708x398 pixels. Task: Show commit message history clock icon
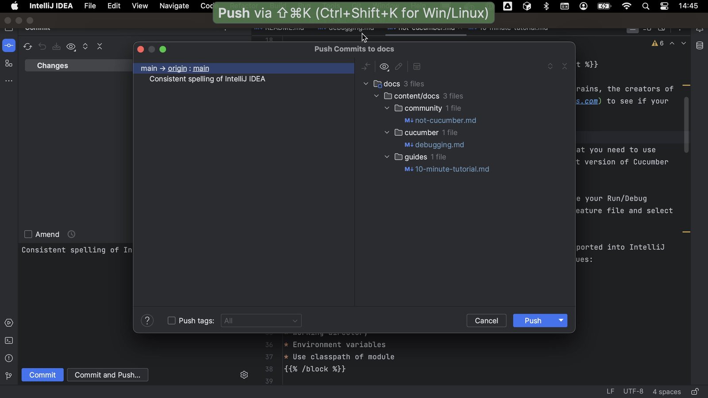point(71,234)
